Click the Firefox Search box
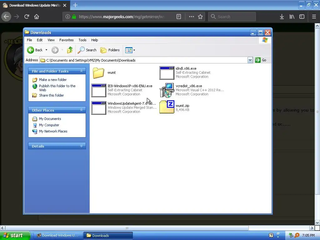 pyautogui.click(x=232, y=17)
